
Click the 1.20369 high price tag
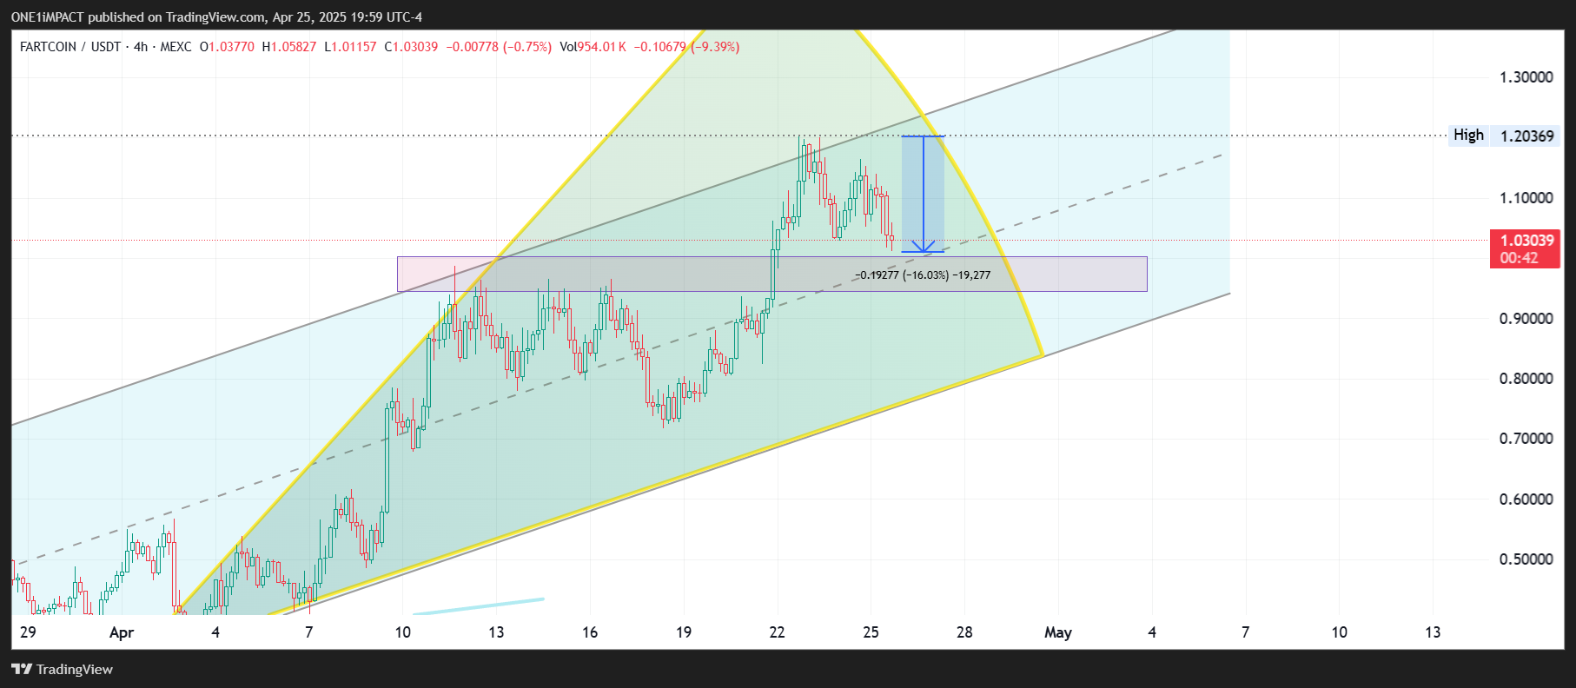(1526, 136)
